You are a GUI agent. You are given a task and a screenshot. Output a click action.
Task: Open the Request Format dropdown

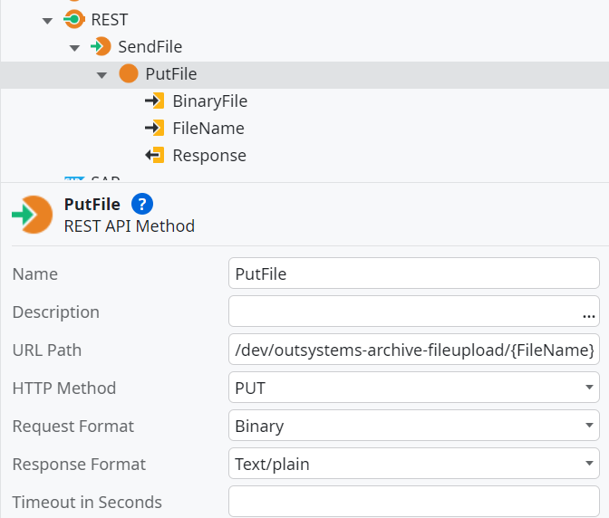[588, 426]
